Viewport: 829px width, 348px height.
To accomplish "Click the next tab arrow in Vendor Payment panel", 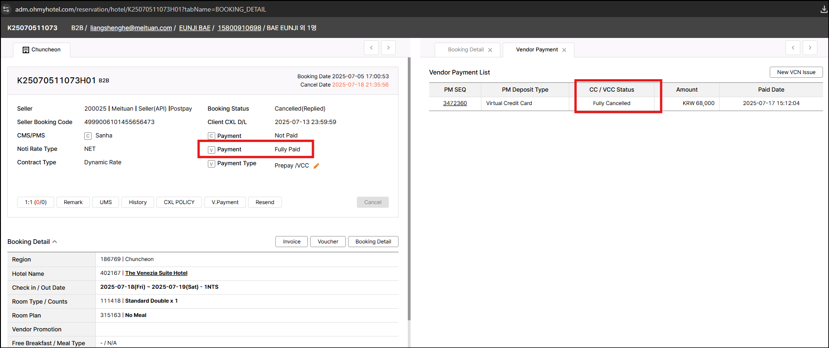I will (810, 48).
